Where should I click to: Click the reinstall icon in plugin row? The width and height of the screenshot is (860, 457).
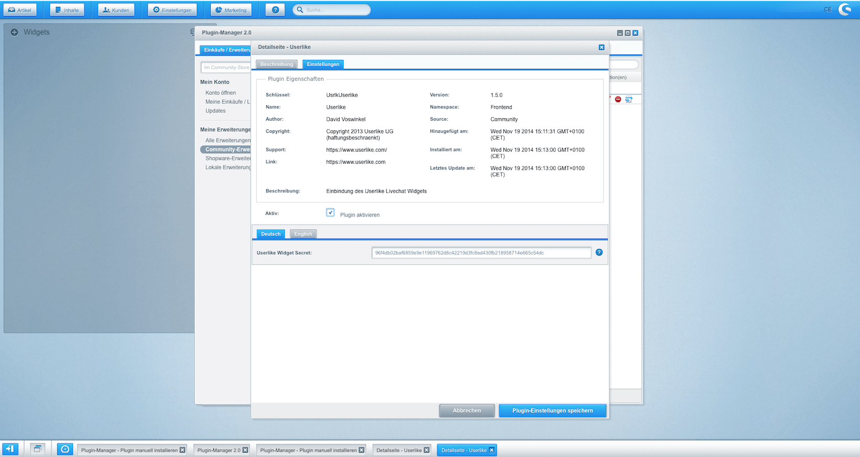tap(629, 99)
